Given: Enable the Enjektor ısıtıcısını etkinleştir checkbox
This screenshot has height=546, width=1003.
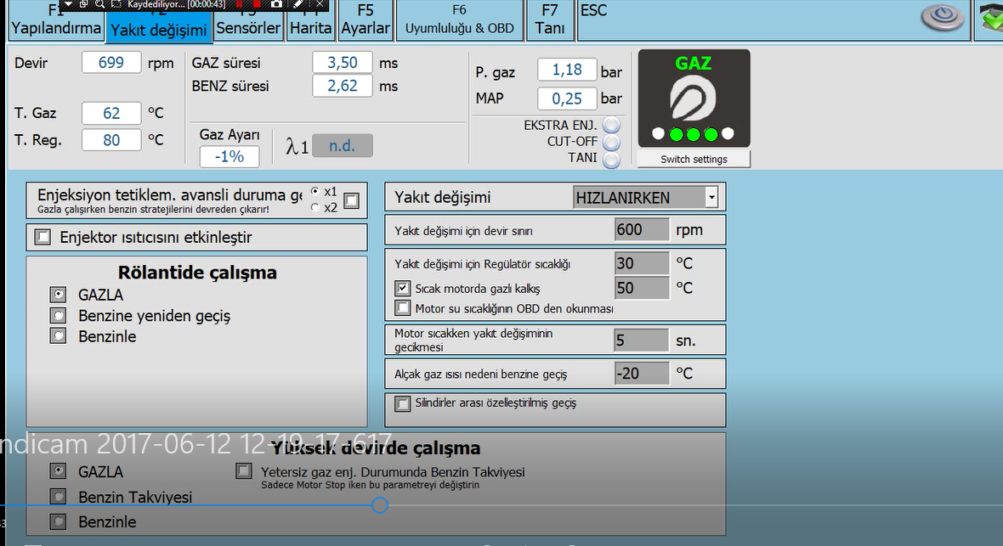Looking at the screenshot, I should click(x=43, y=238).
